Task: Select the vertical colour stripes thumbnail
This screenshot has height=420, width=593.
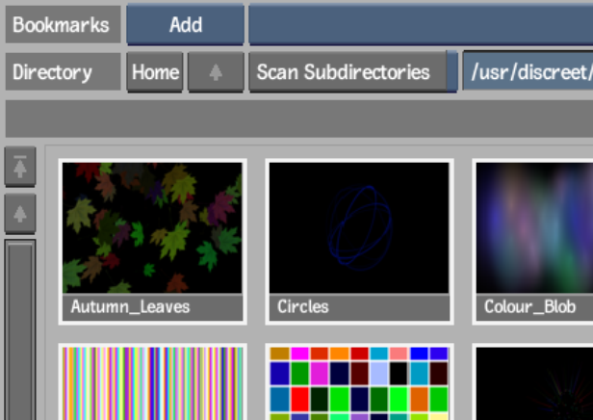Action: 152,383
